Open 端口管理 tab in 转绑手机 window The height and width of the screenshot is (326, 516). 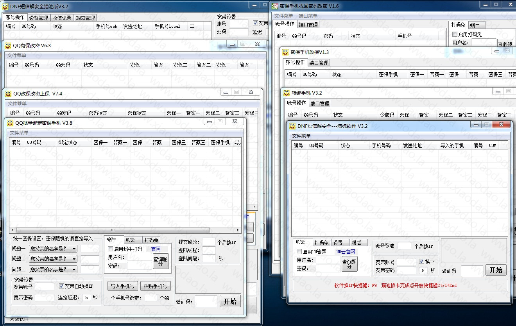(320, 104)
